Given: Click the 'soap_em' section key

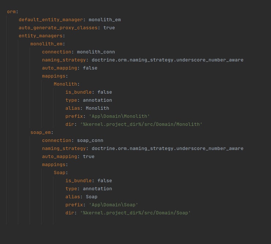Looking at the screenshot, I should click(41, 132).
